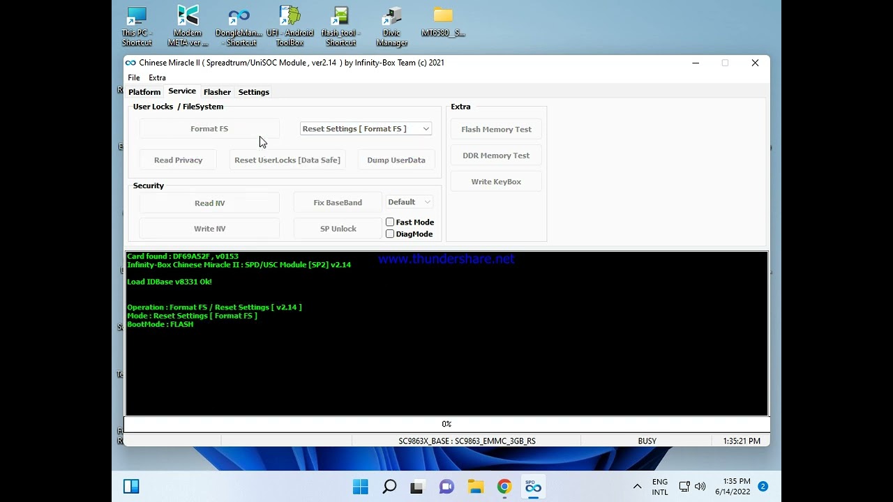The height and width of the screenshot is (502, 893).
Task: Click the Infinity logo in title bar
Action: point(130,63)
